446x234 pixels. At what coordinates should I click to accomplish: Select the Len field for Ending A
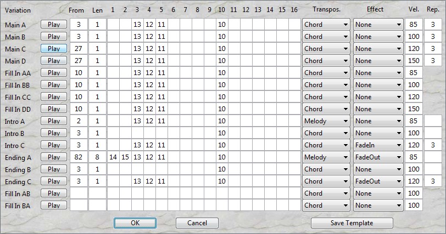[x=97, y=157]
